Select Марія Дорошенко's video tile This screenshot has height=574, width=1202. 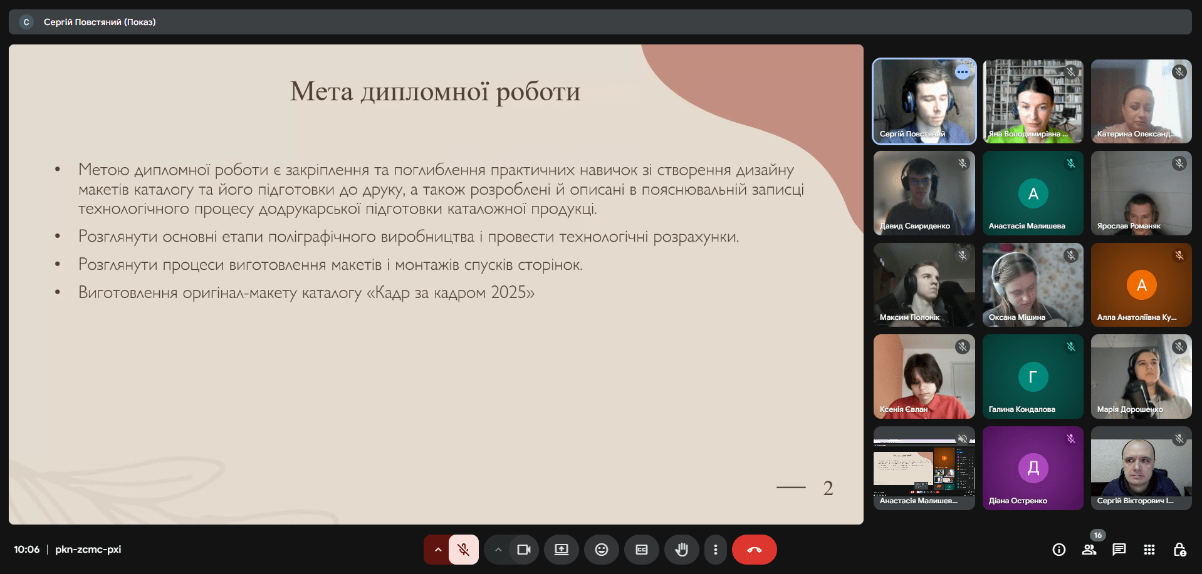[x=1141, y=376]
